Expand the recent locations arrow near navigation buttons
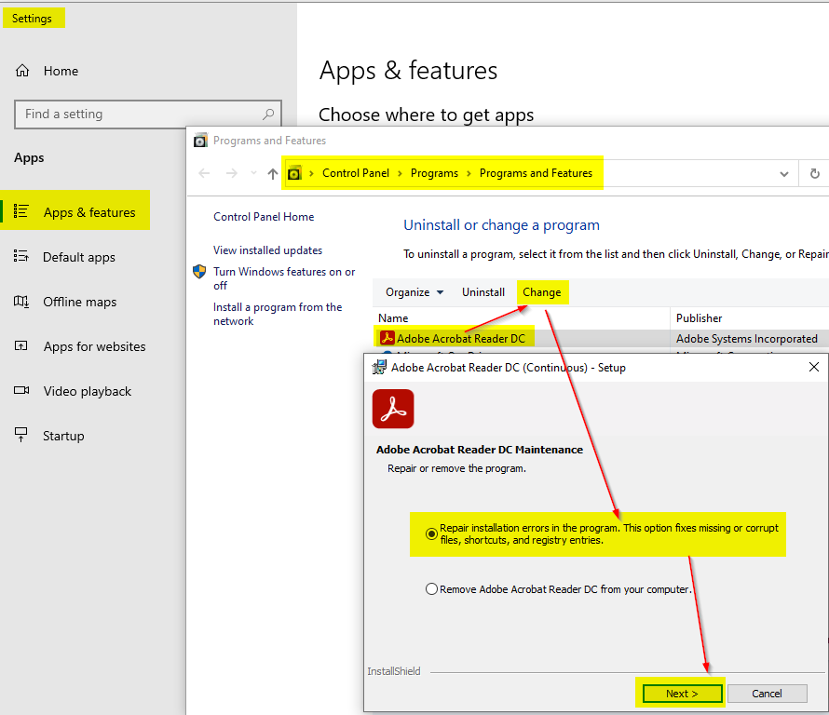This screenshot has height=715, width=829. tap(253, 173)
